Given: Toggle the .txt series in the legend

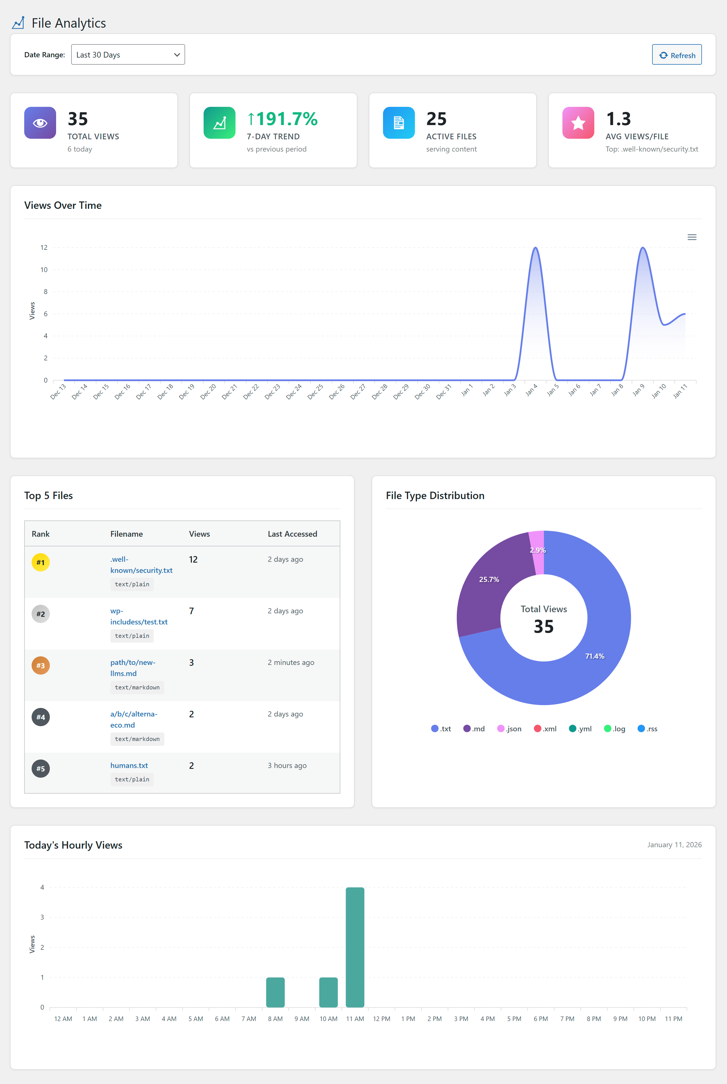Looking at the screenshot, I should point(441,729).
